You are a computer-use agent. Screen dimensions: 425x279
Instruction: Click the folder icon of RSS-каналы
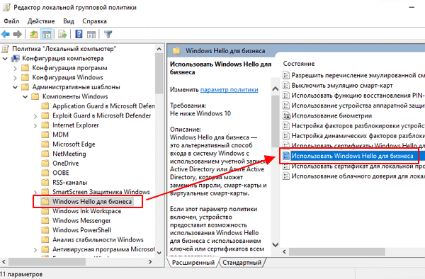pyautogui.click(x=45, y=182)
